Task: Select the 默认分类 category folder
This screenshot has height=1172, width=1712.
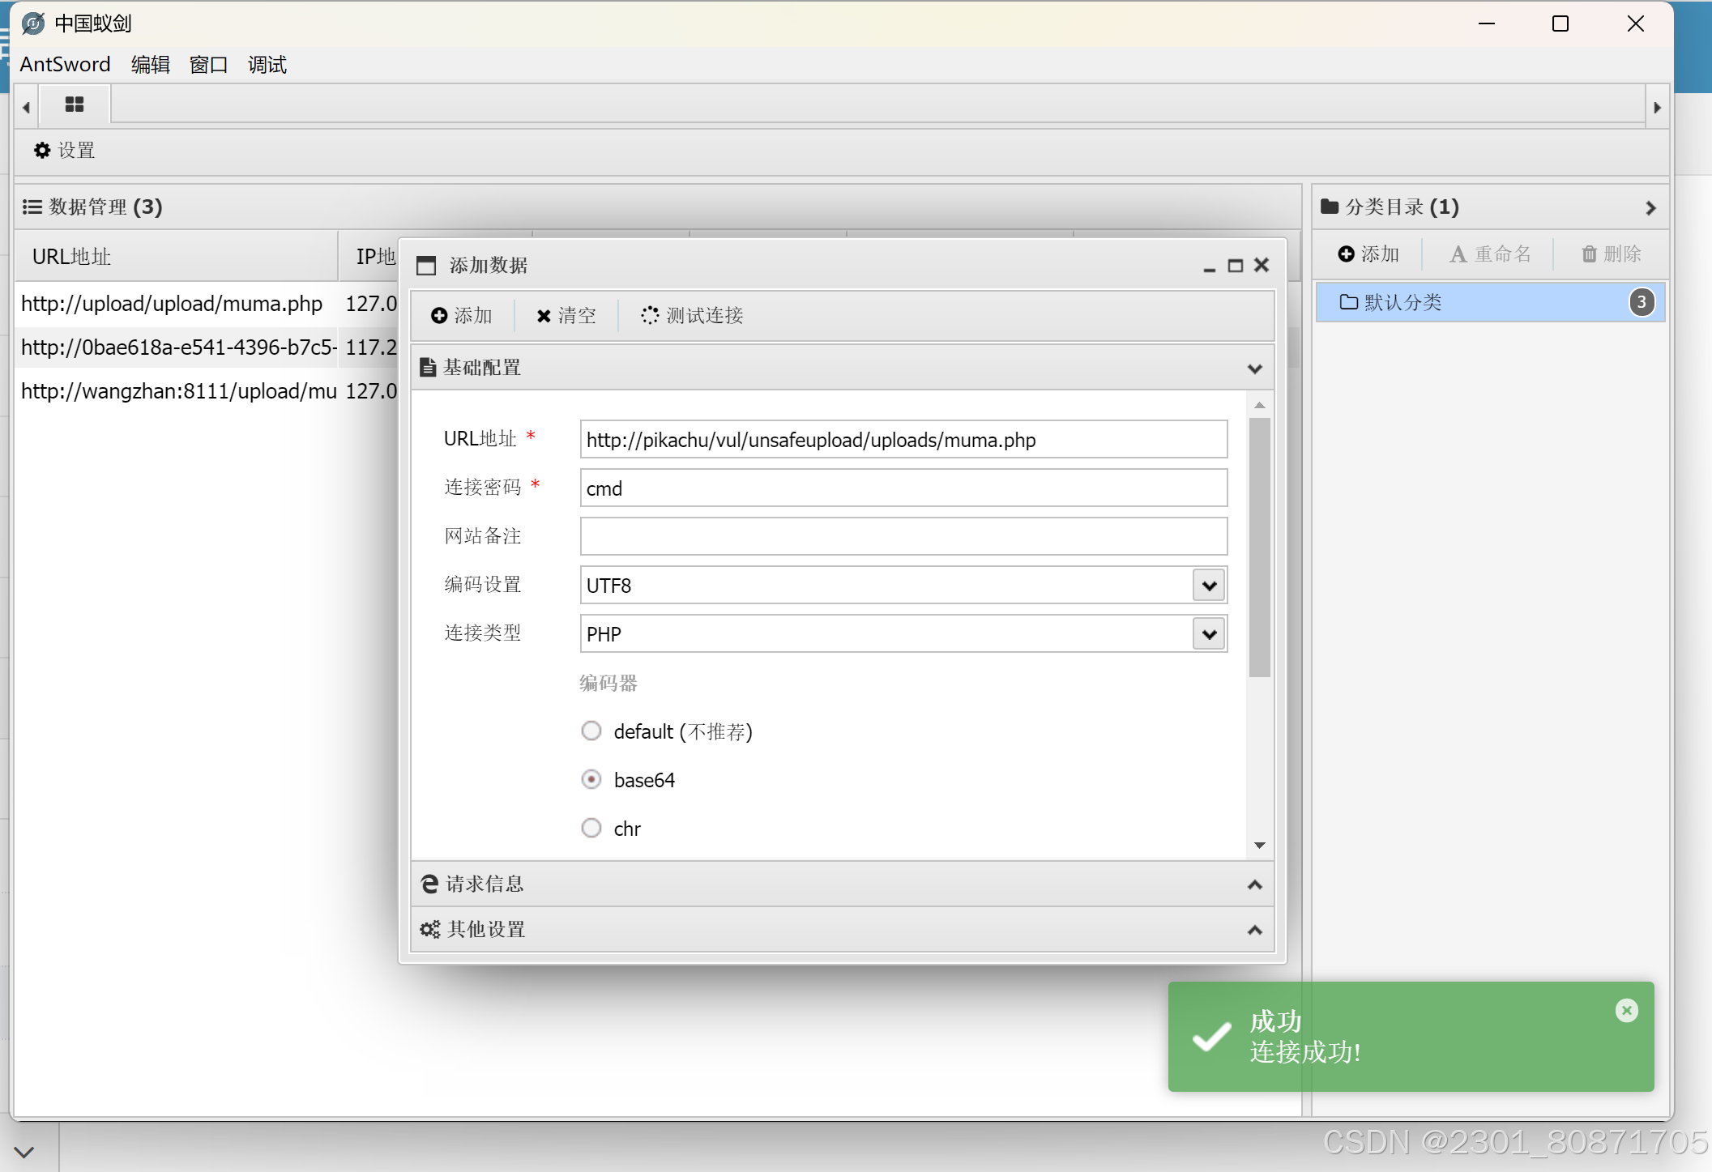Action: 1402,303
